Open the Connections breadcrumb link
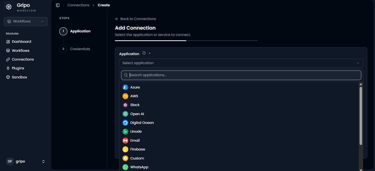375x171 pixels. point(78,5)
